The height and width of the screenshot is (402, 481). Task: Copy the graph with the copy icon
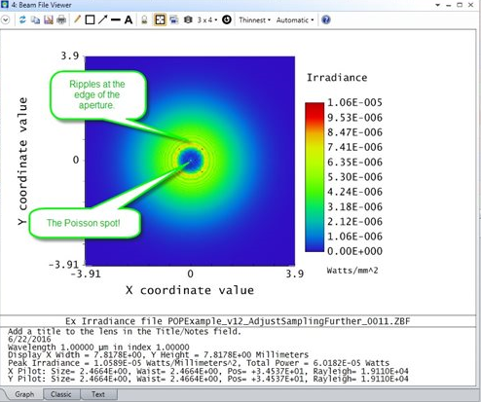[x=35, y=20]
